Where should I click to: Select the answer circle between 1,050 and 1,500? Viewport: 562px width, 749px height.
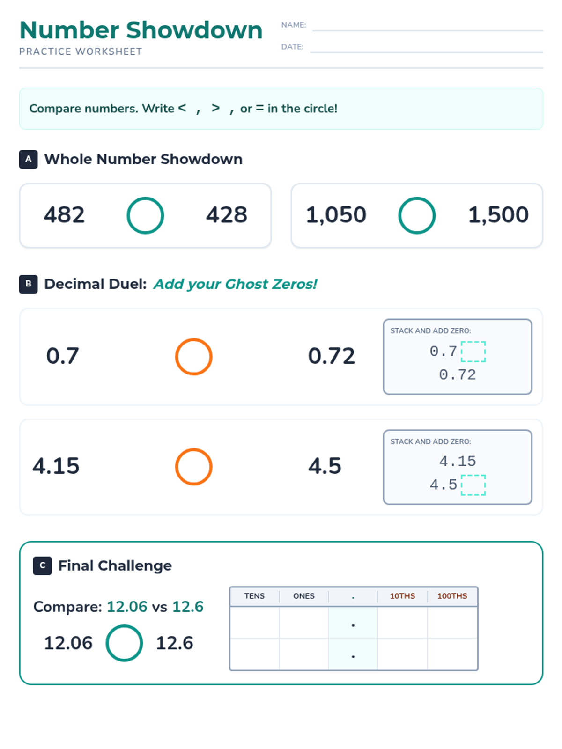click(x=417, y=215)
